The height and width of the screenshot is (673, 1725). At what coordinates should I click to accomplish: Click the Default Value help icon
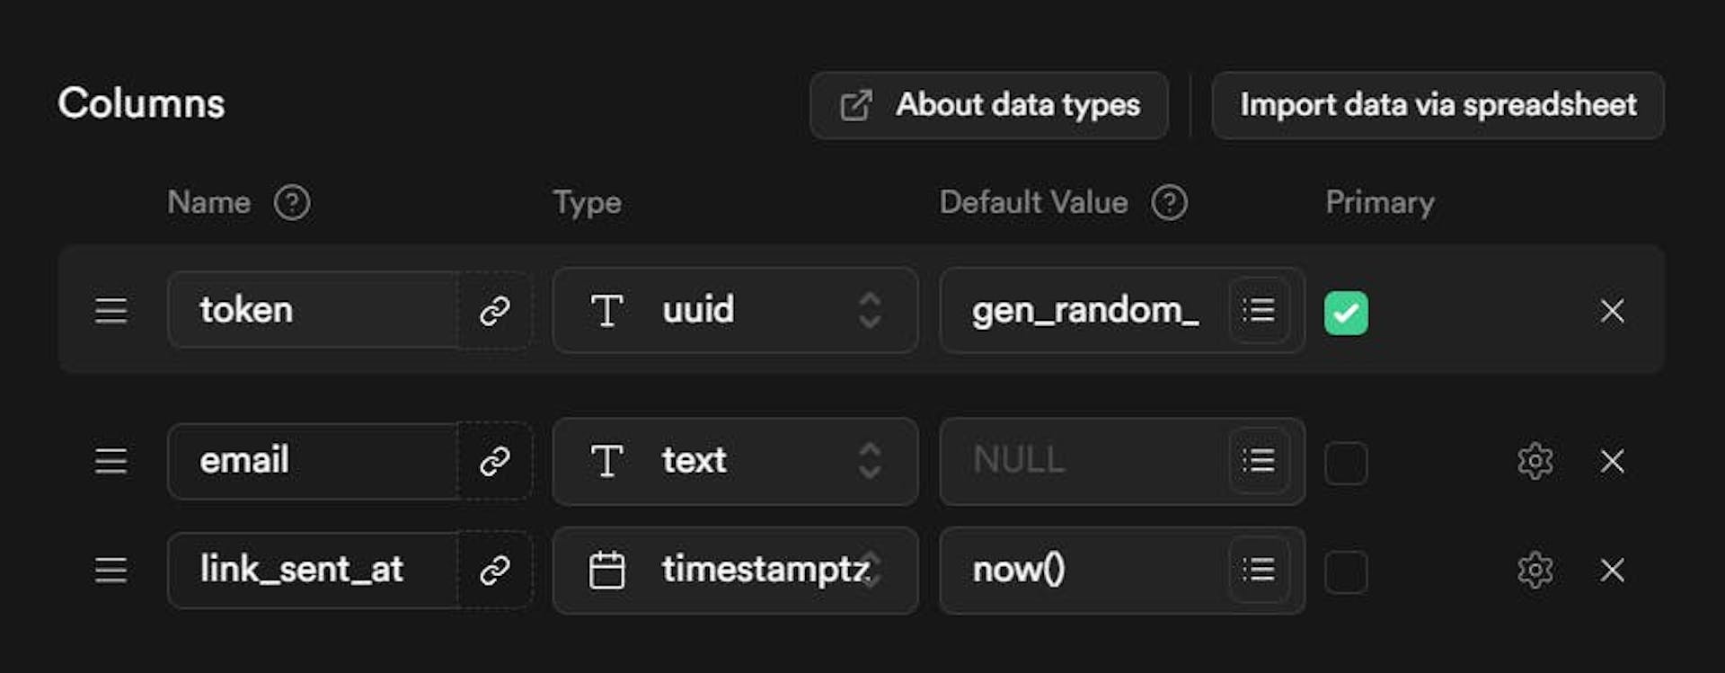(1169, 202)
